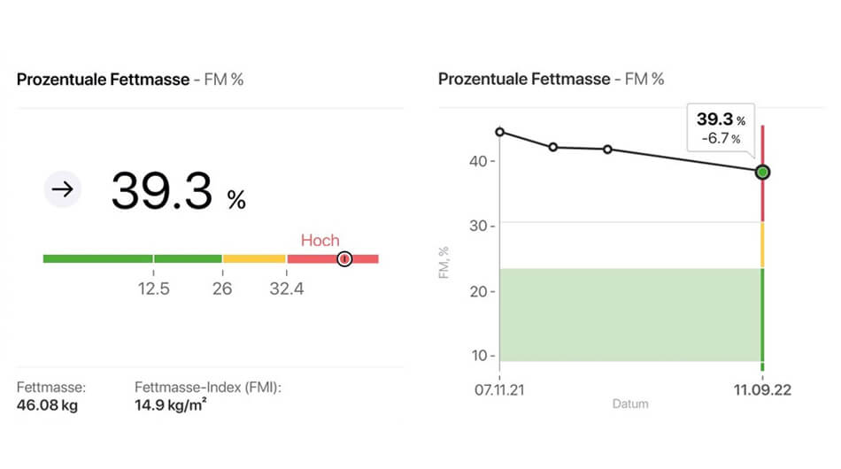This screenshot has height=469, width=841.
Task: Select the first data point on the chart line
Action: 500,132
